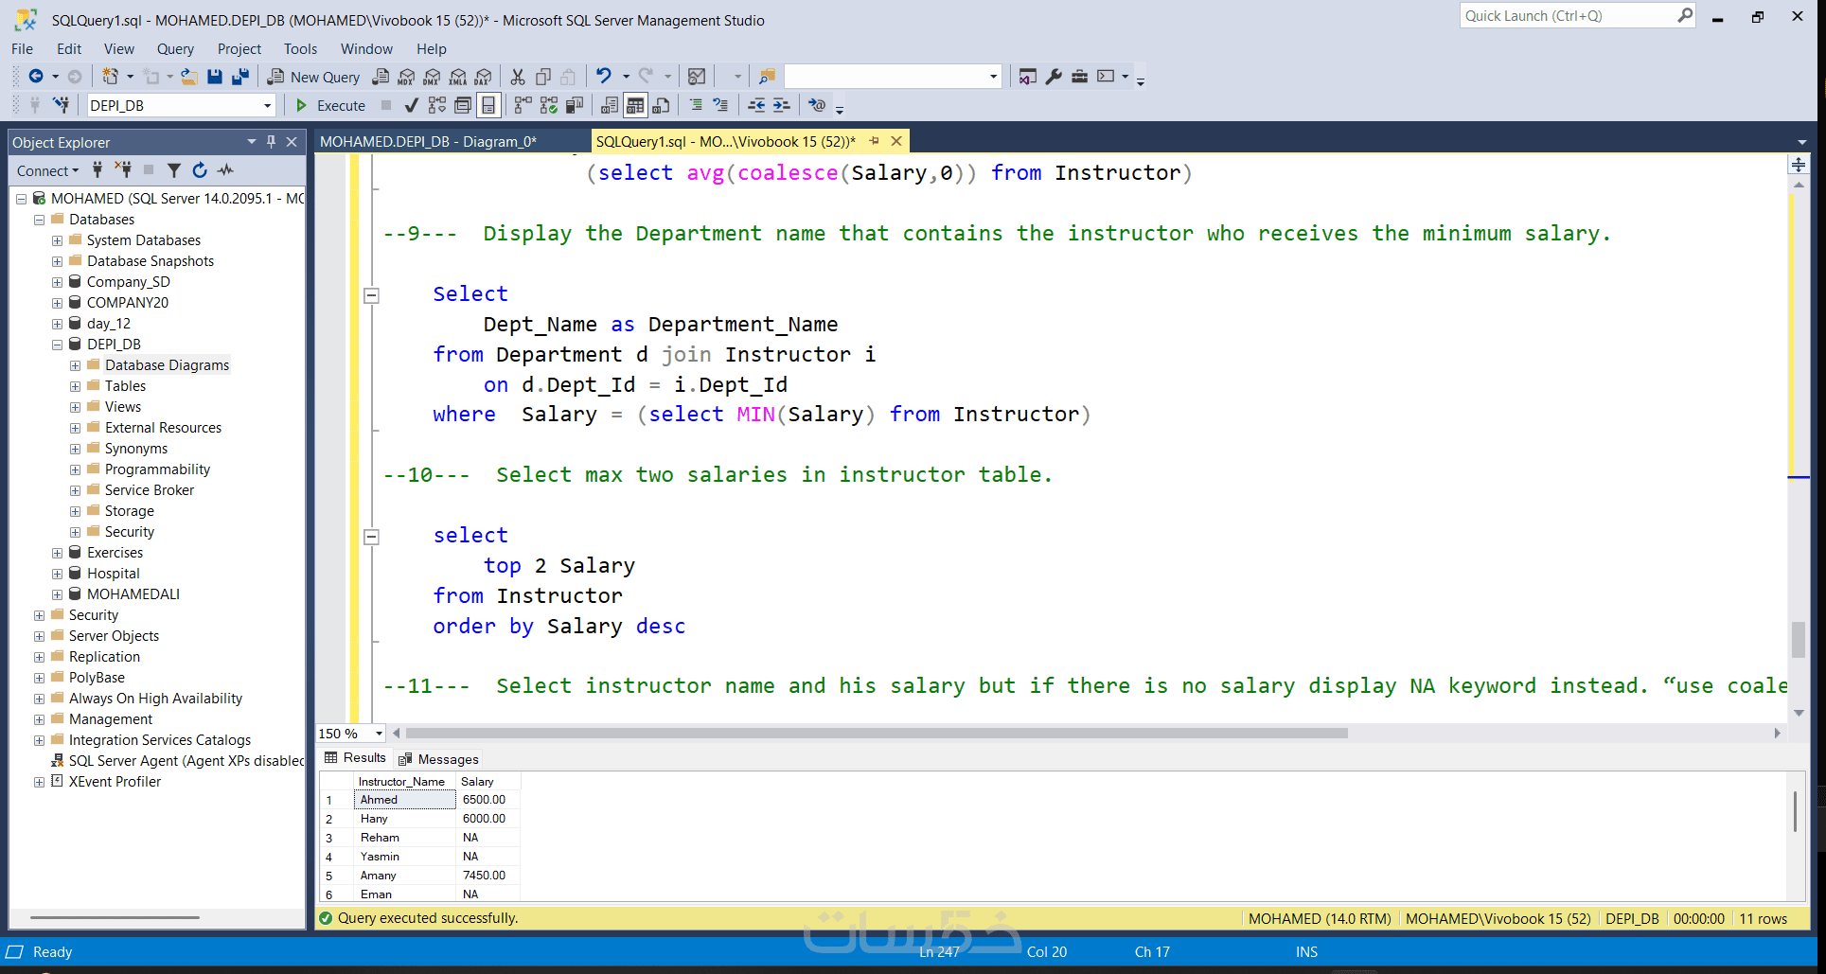Image resolution: width=1826 pixels, height=974 pixels.
Task: Collapse the DEPI_DB database node
Action: 57,345
